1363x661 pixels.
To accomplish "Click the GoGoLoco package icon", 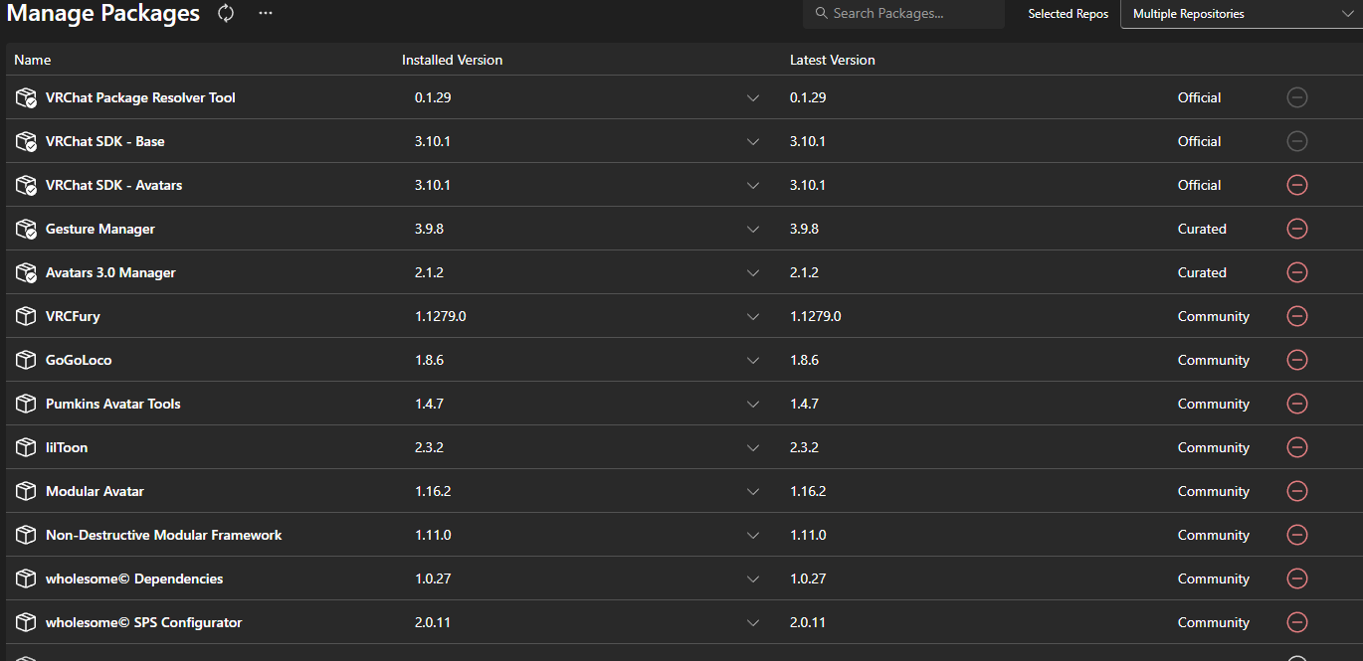I will click(26, 360).
